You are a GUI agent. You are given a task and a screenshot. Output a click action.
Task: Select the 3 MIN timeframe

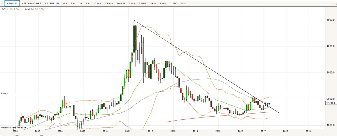click(143, 3)
